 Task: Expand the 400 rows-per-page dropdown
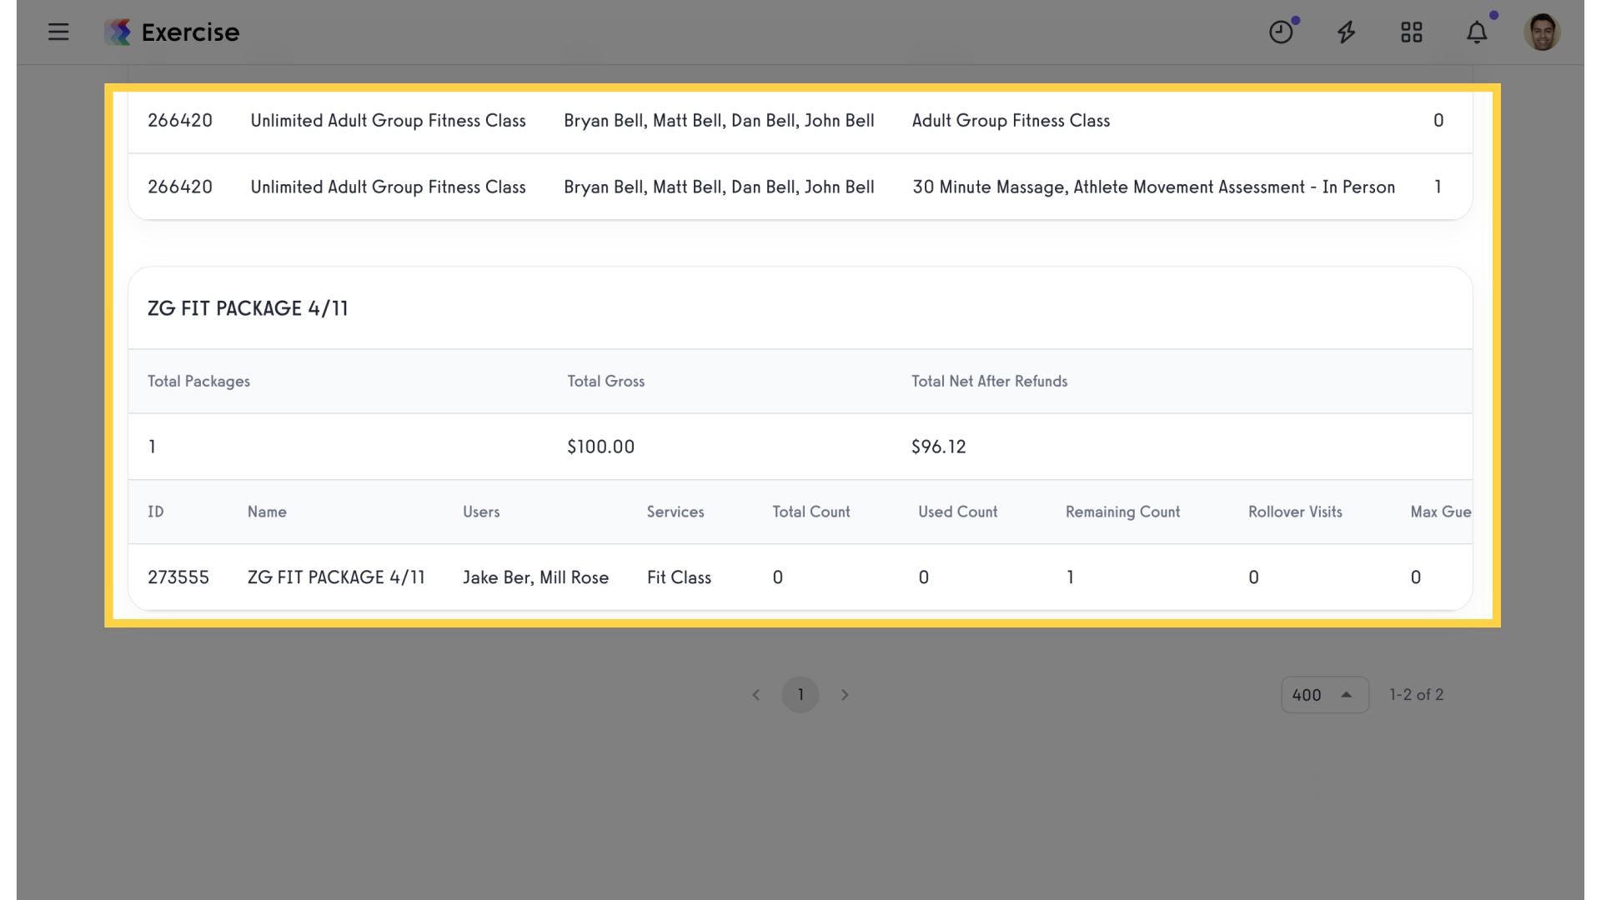[x=1324, y=695]
